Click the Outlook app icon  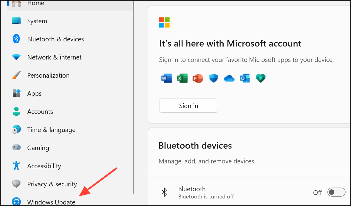coord(245,79)
